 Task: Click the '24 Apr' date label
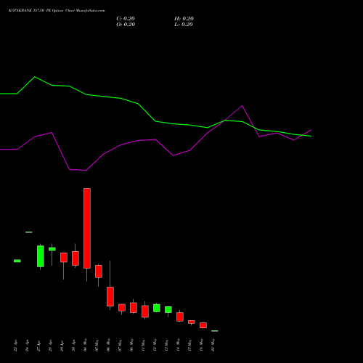(28, 346)
